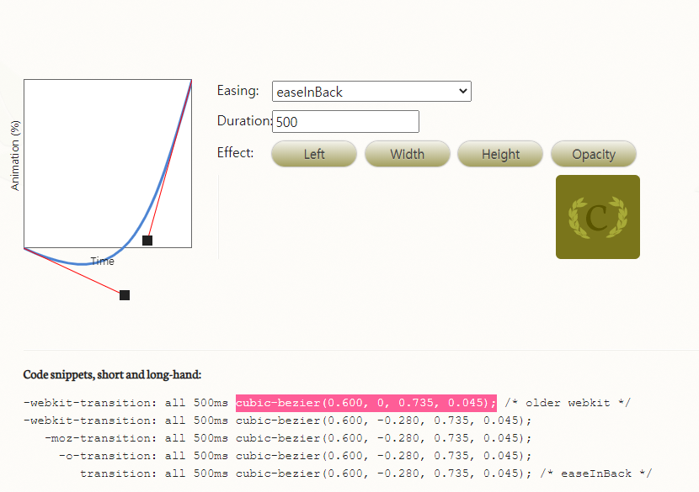Image resolution: width=699 pixels, height=492 pixels.
Task: Click the olive laurel C preview box
Action: coord(598,217)
